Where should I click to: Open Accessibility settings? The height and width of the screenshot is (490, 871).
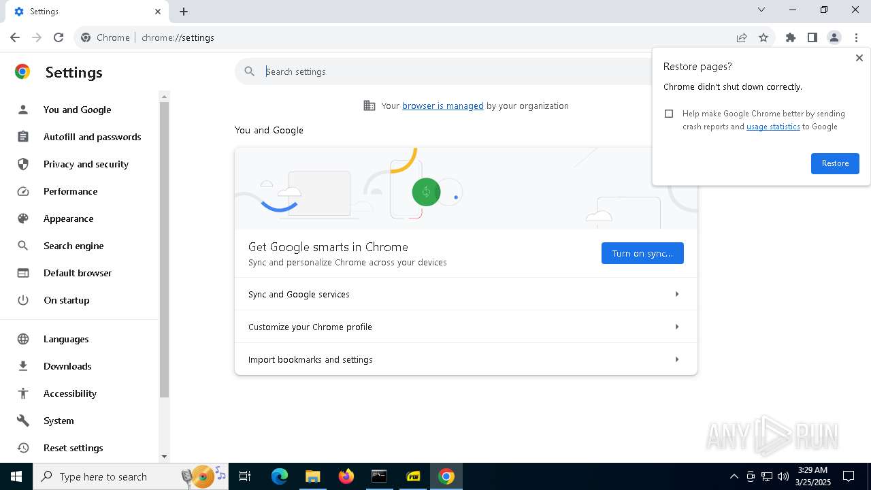(69, 393)
